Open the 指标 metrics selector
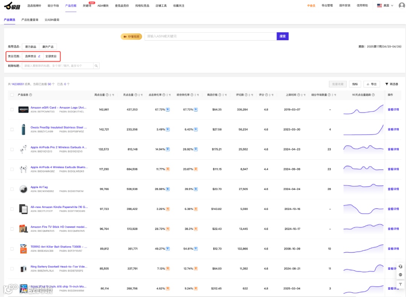Viewport: 406px width, 297px height. click(355, 84)
